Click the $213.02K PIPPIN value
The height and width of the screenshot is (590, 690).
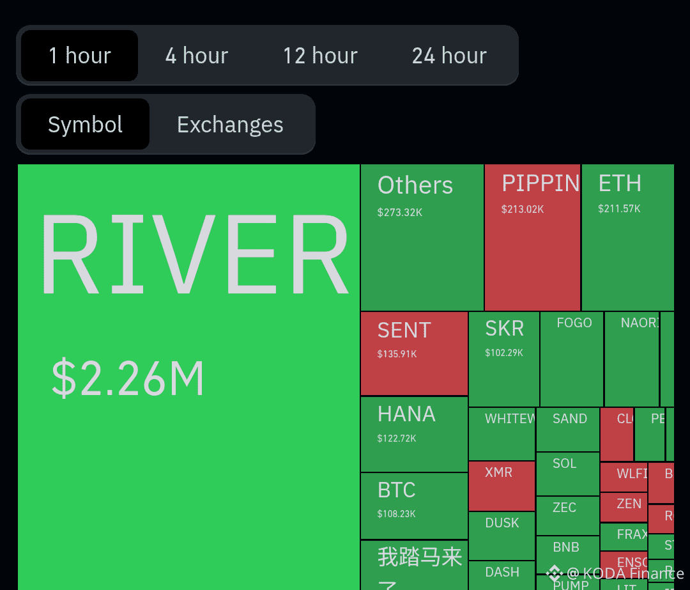point(523,209)
